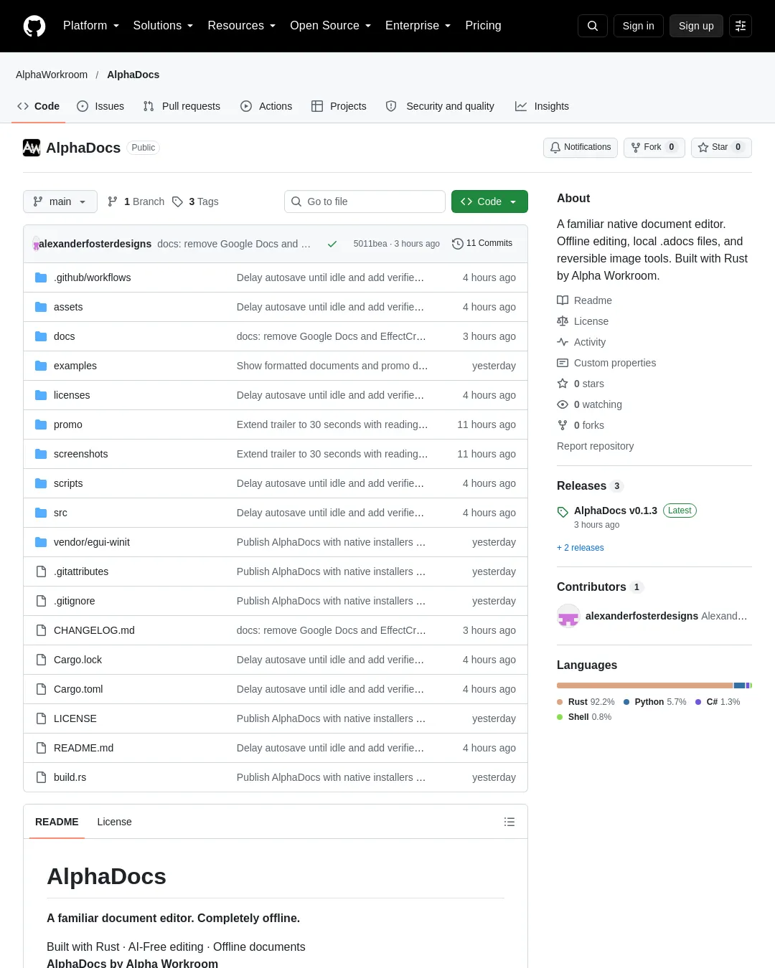
Task: Click the vendor/egui-winit folder icon
Action: pos(41,542)
